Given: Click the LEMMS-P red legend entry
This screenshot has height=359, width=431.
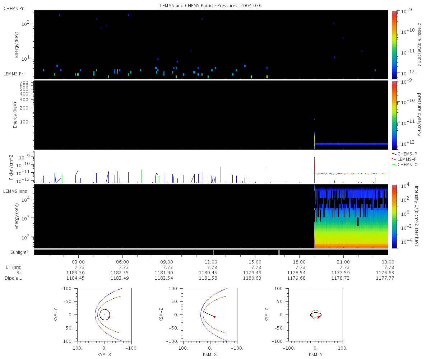Looking at the screenshot, I should tap(404, 159).
